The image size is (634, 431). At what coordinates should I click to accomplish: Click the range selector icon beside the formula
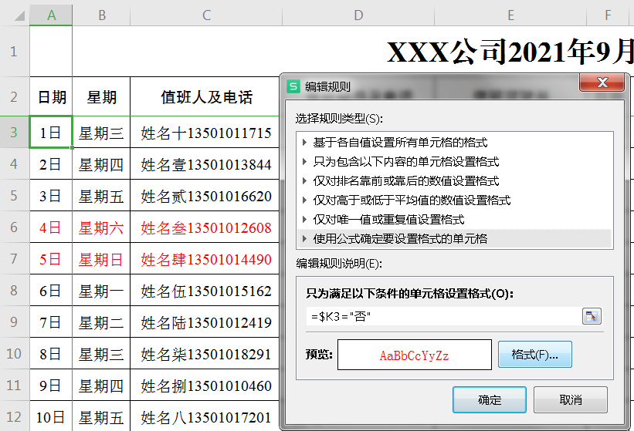[x=592, y=316]
